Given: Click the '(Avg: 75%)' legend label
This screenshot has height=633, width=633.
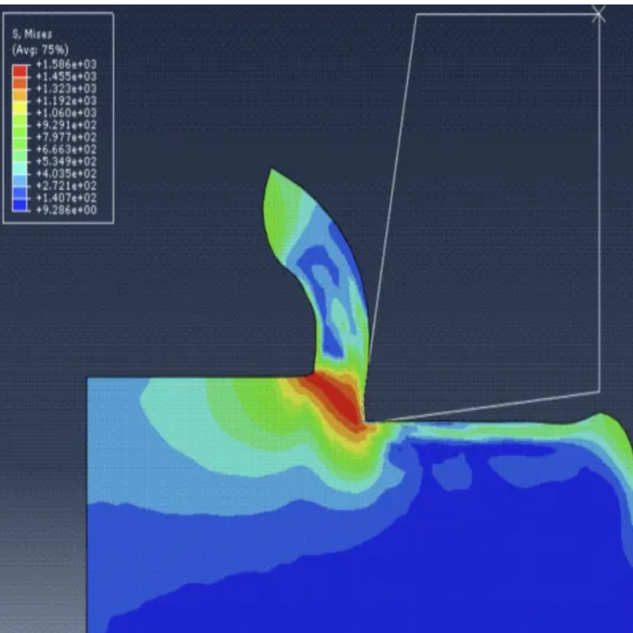Looking at the screenshot, I should click(40, 49).
